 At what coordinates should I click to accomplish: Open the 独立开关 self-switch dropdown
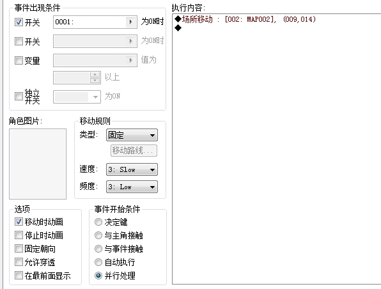(x=77, y=97)
